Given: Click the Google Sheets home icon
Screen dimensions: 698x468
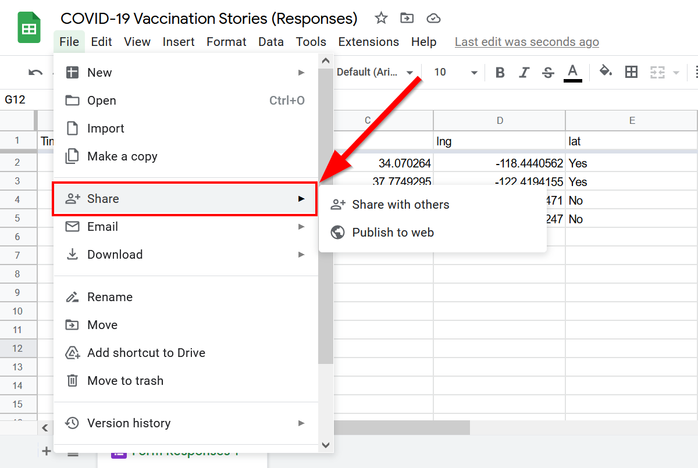Looking at the screenshot, I should tap(29, 28).
